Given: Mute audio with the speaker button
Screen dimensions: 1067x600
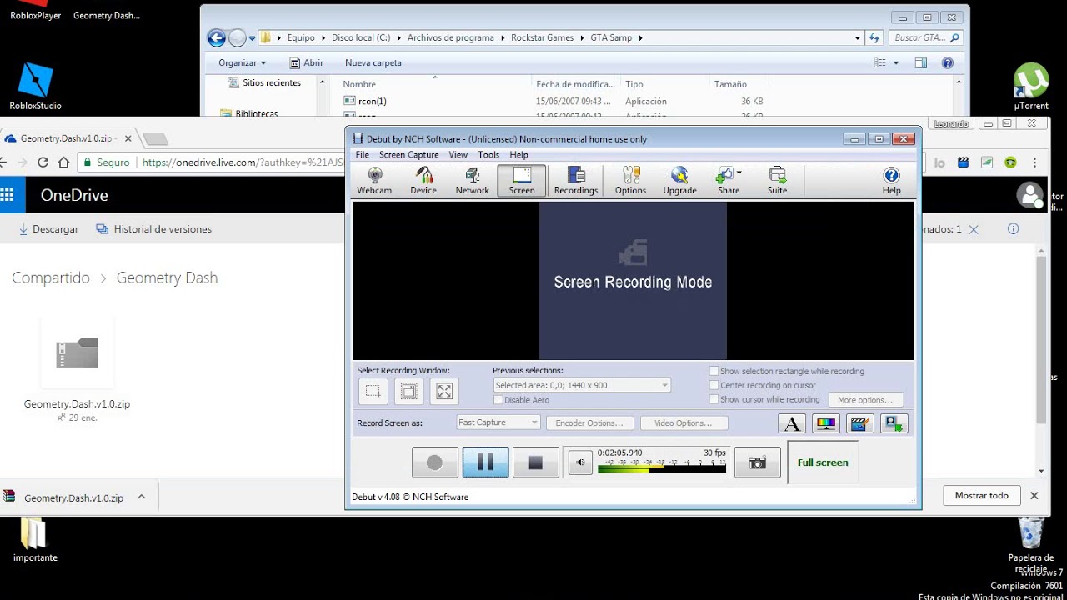Looking at the screenshot, I should click(x=580, y=462).
